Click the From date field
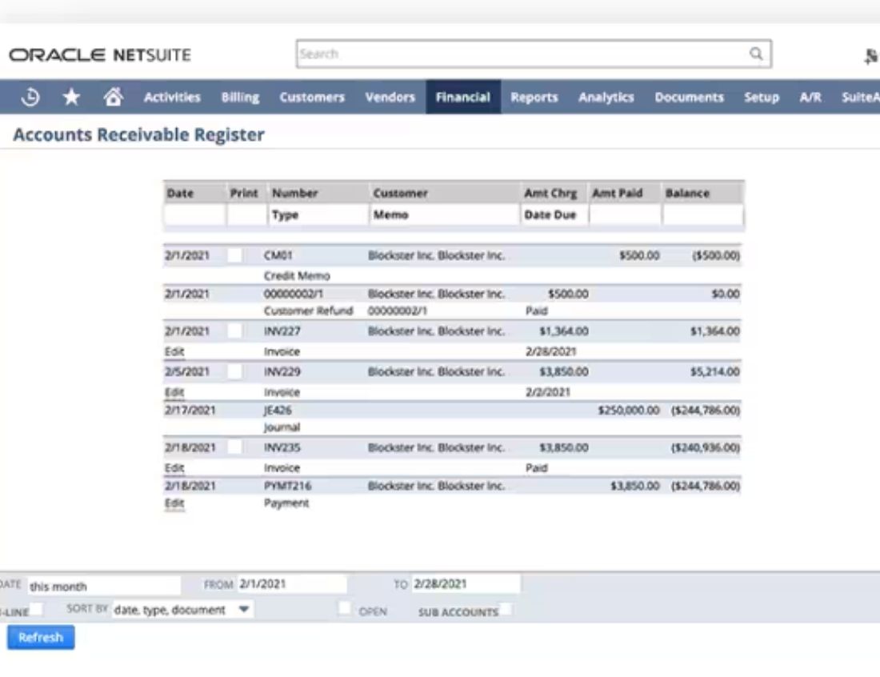 point(291,584)
